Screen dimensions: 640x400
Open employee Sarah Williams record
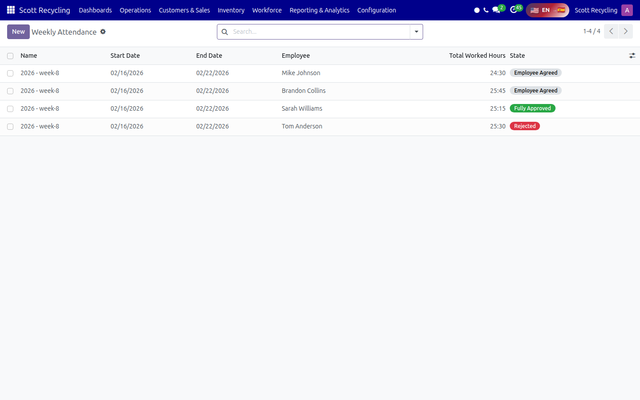pyautogui.click(x=302, y=108)
